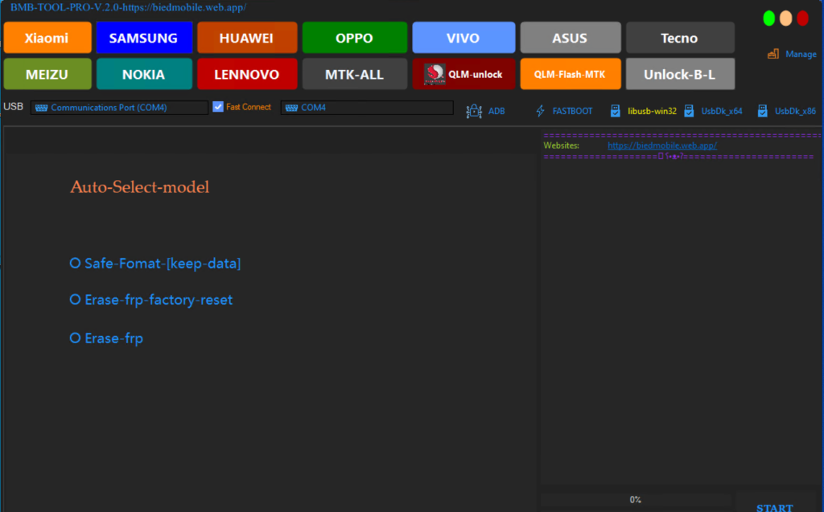Image resolution: width=824 pixels, height=512 pixels.
Task: Open the QLM-unlock tool
Action: pos(463,72)
